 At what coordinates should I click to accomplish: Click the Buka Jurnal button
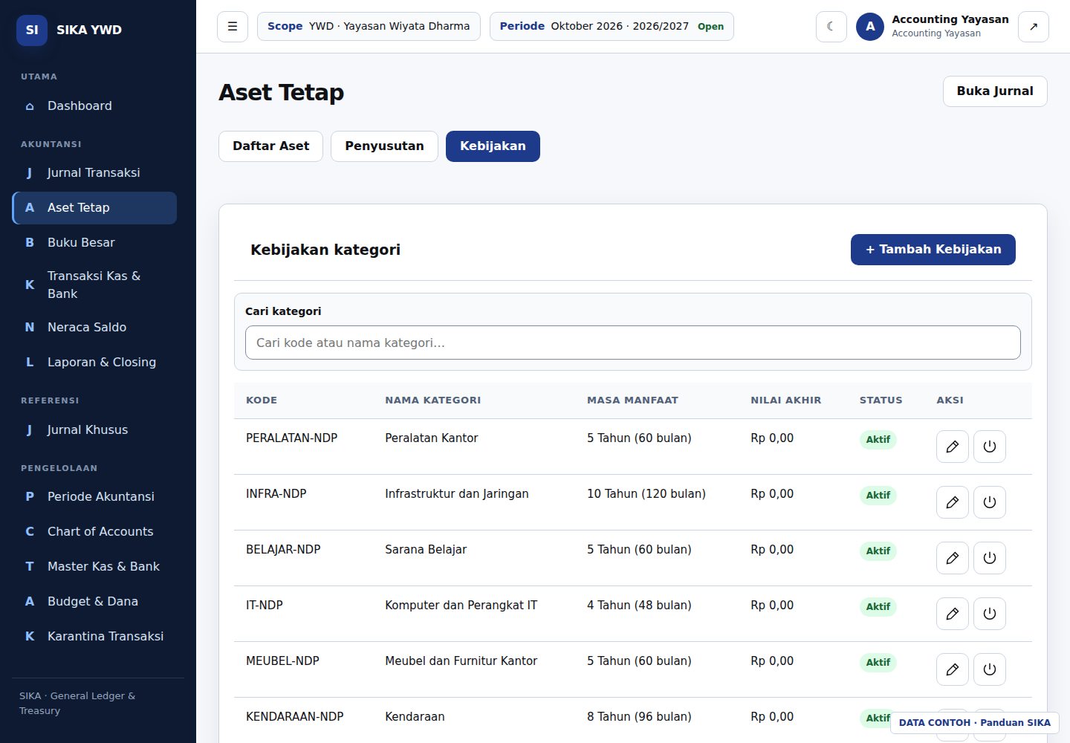(x=995, y=91)
